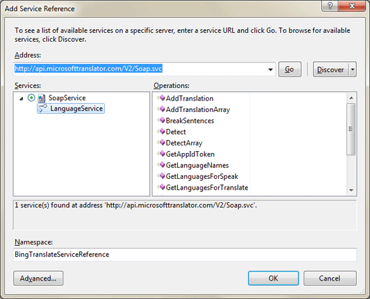The width and height of the screenshot is (370, 299).
Task: Click the Operations list scrollbar thumb
Action: point(351,129)
